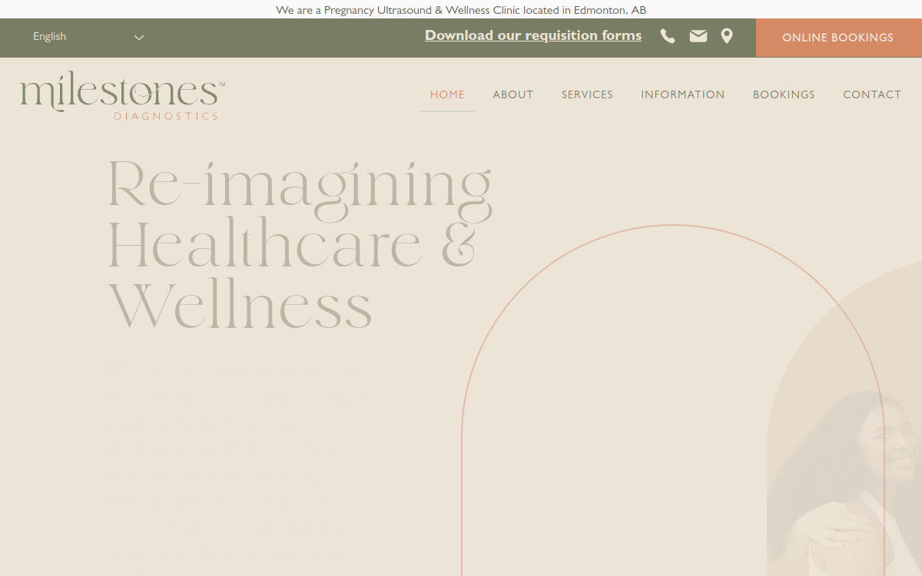Click the language dropdown chevron arrow

tap(139, 37)
